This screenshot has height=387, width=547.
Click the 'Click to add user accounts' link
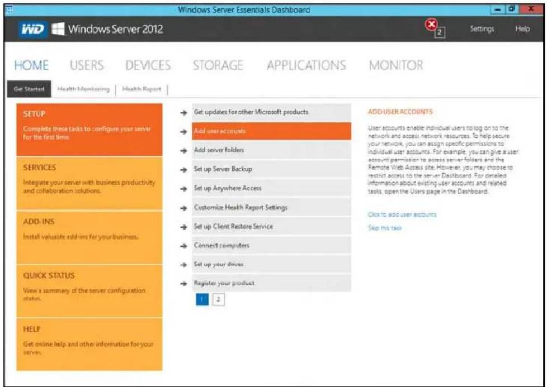(402, 214)
